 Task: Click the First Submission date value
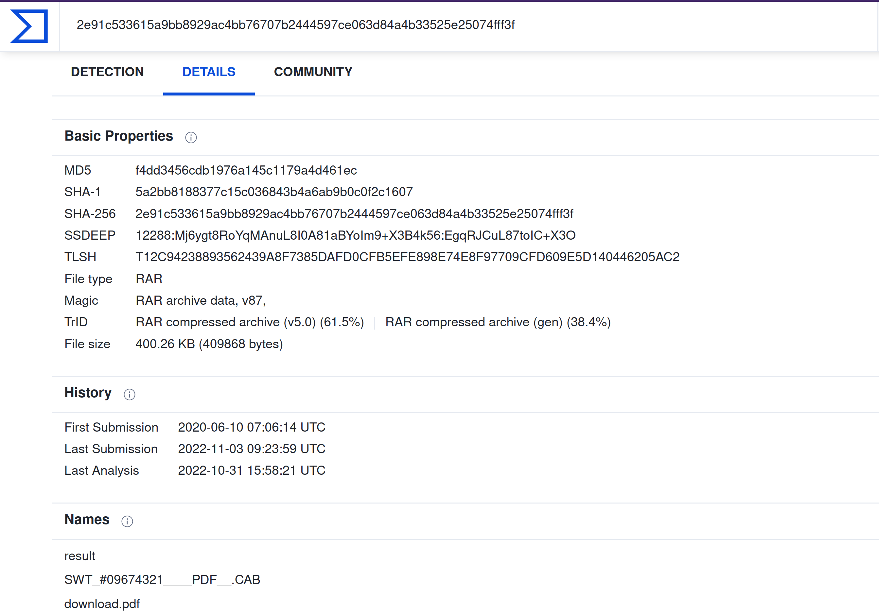[252, 427]
